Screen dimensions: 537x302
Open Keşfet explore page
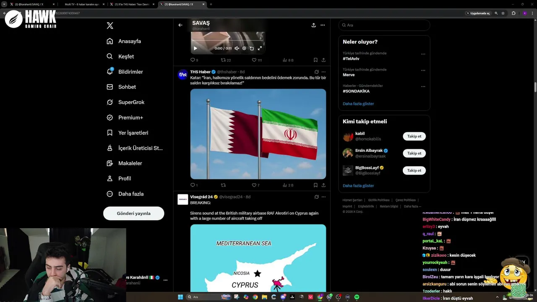120,56
